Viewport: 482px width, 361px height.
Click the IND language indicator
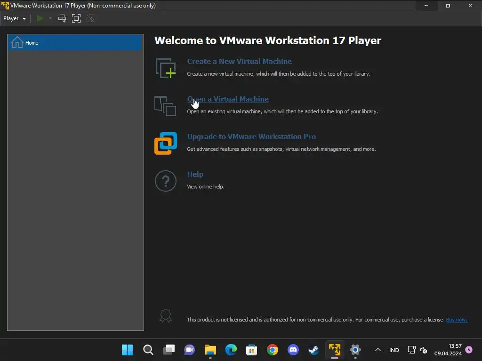pos(394,350)
